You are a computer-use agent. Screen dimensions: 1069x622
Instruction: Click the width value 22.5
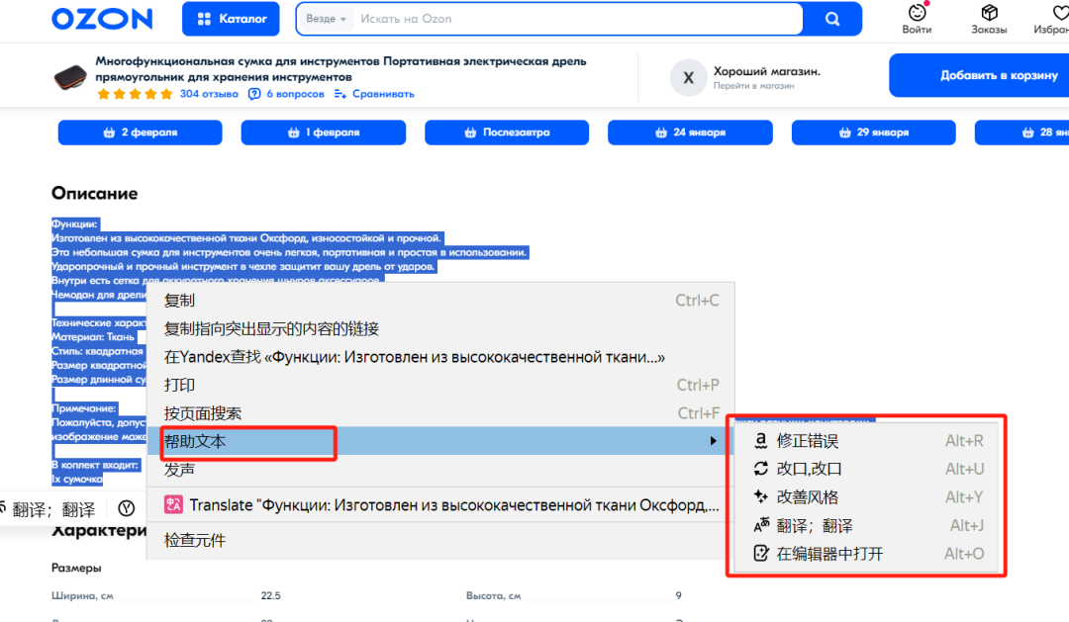(x=270, y=595)
